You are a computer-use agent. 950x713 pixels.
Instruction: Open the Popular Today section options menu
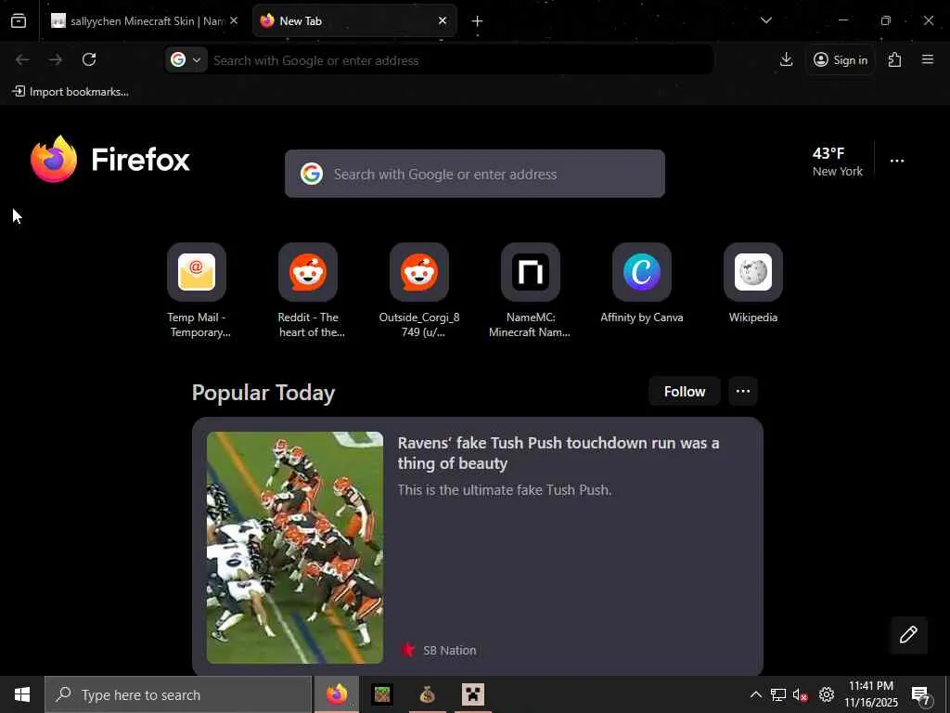point(743,391)
